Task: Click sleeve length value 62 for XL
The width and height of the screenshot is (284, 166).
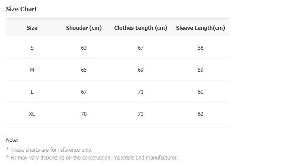Action: click(x=201, y=114)
